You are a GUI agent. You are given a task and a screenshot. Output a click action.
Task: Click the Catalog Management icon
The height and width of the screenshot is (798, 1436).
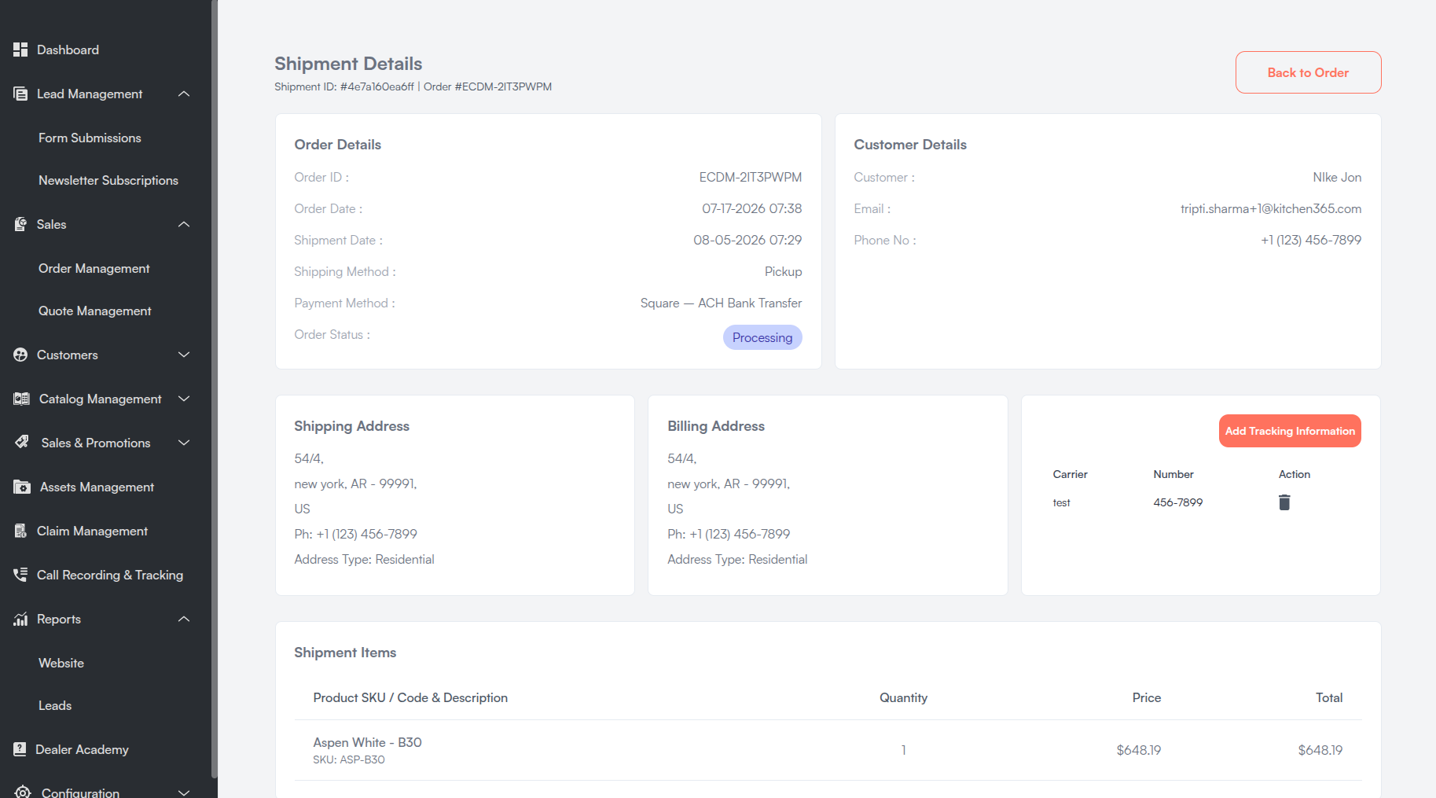coord(21,399)
